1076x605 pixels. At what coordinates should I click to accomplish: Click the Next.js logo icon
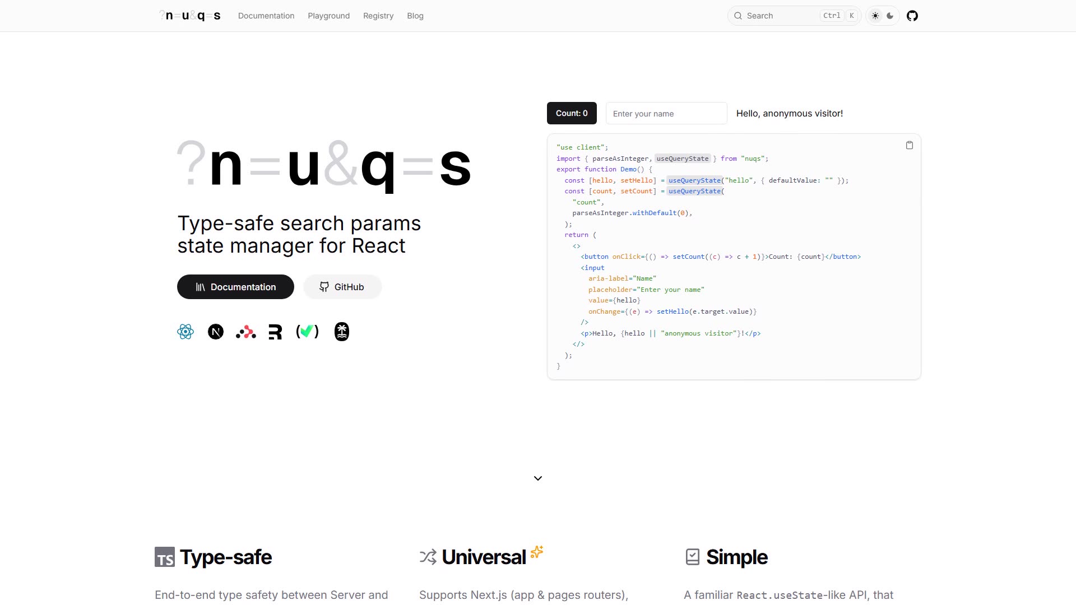[216, 332]
